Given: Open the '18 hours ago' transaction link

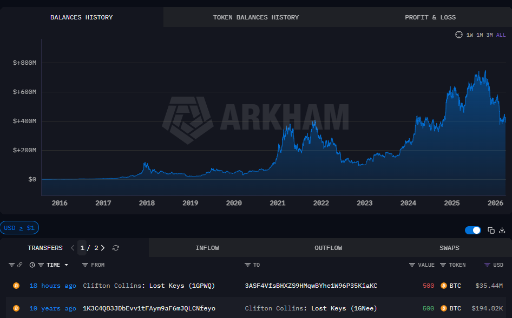Looking at the screenshot, I should 52,286.
